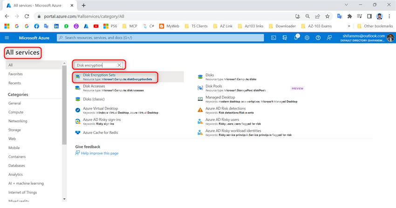This screenshot has width=396, height=208.
Task: Open portal Settings gear
Action: (x=307, y=38)
